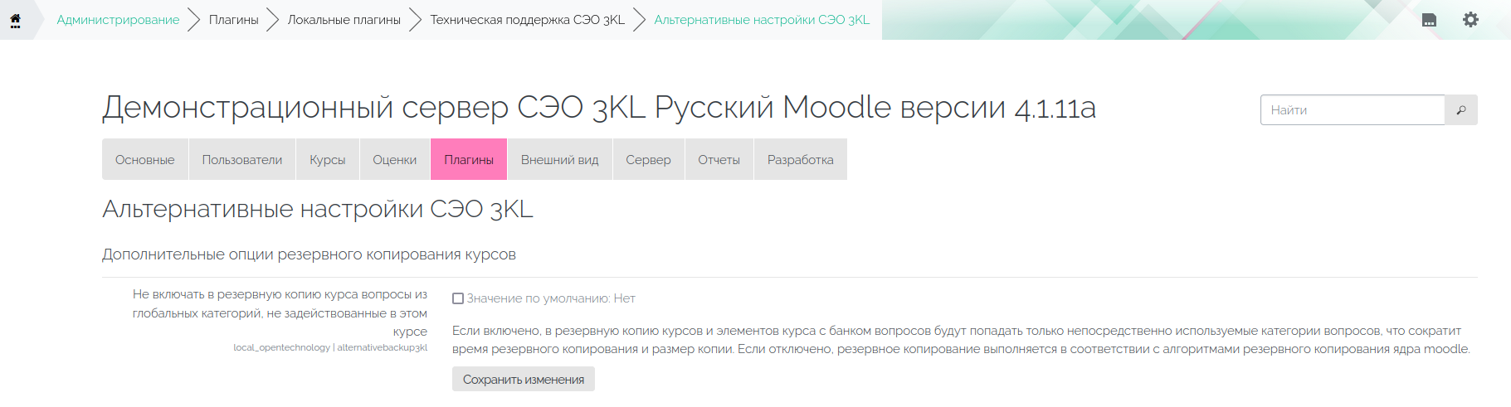Open the Плагины tab
This screenshot has width=1511, height=407.
(x=469, y=159)
